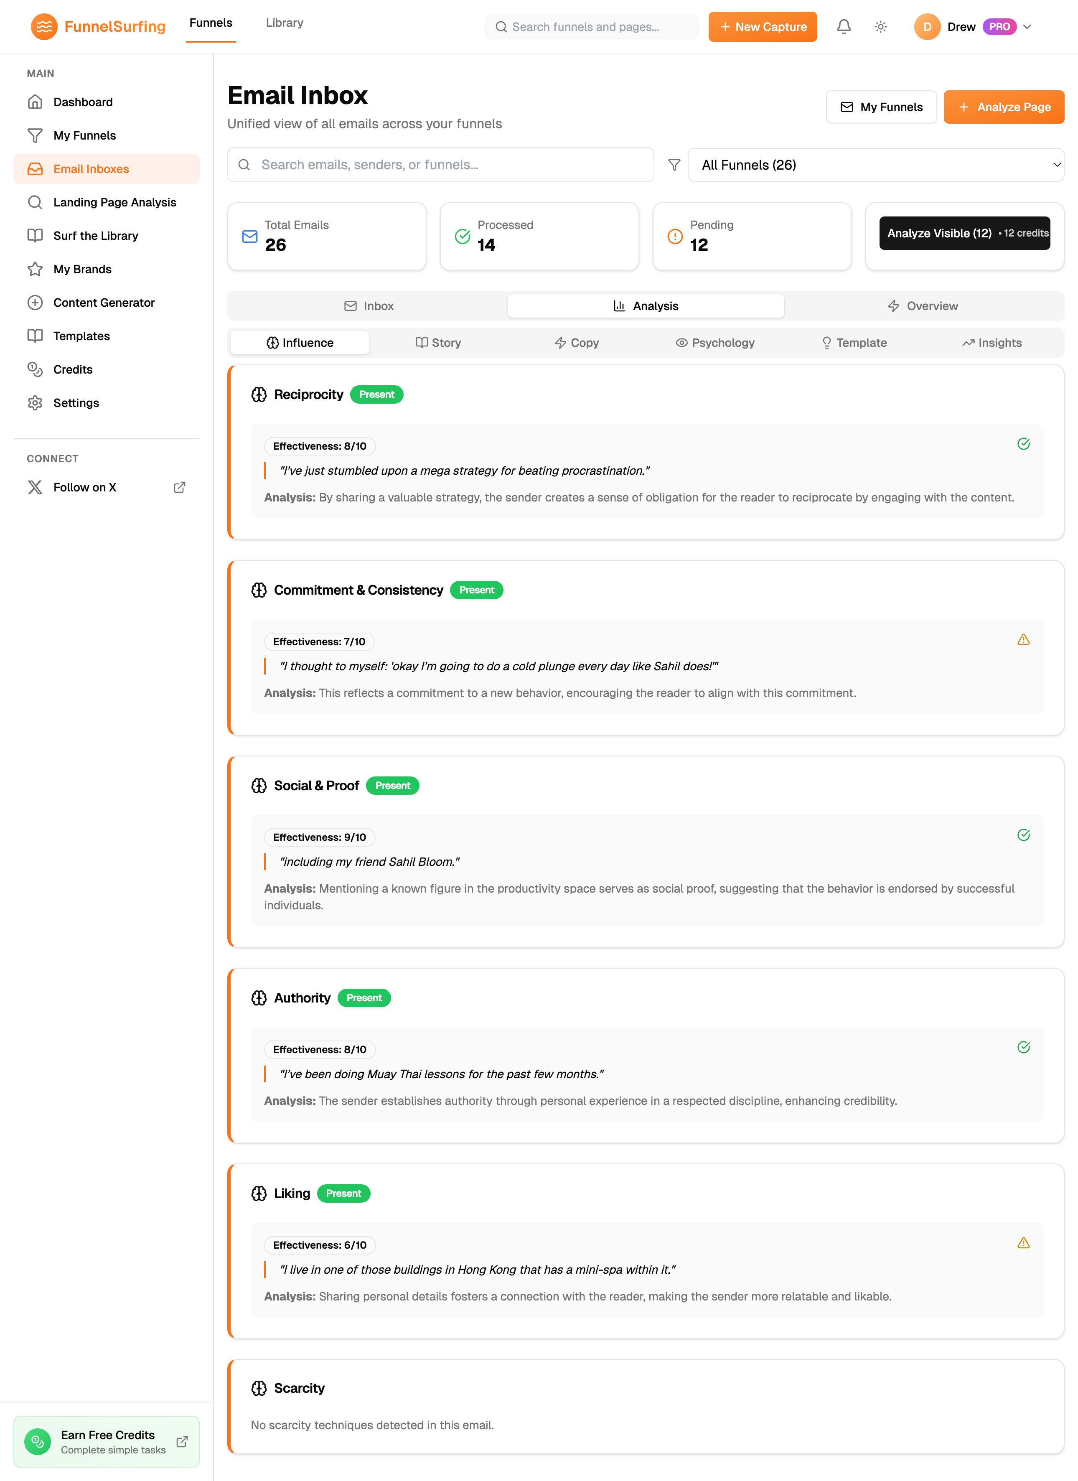Open the notifications bell icon
Viewport: 1078px width, 1481px height.
pos(844,27)
